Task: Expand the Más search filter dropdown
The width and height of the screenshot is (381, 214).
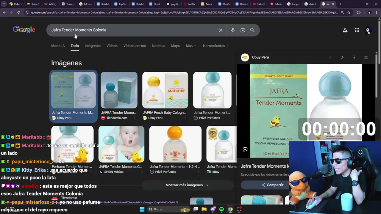Action: pyautogui.click(x=191, y=46)
